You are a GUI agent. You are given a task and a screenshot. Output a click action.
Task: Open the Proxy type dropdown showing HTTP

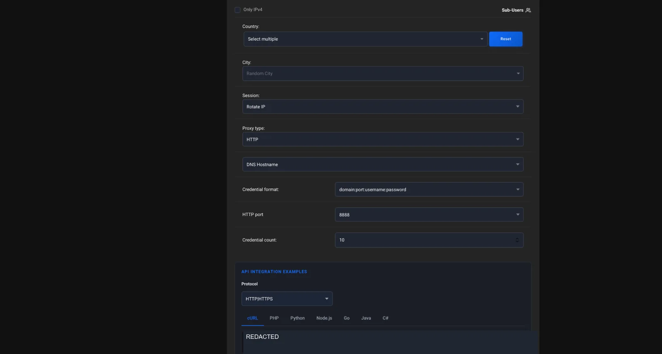pyautogui.click(x=383, y=139)
